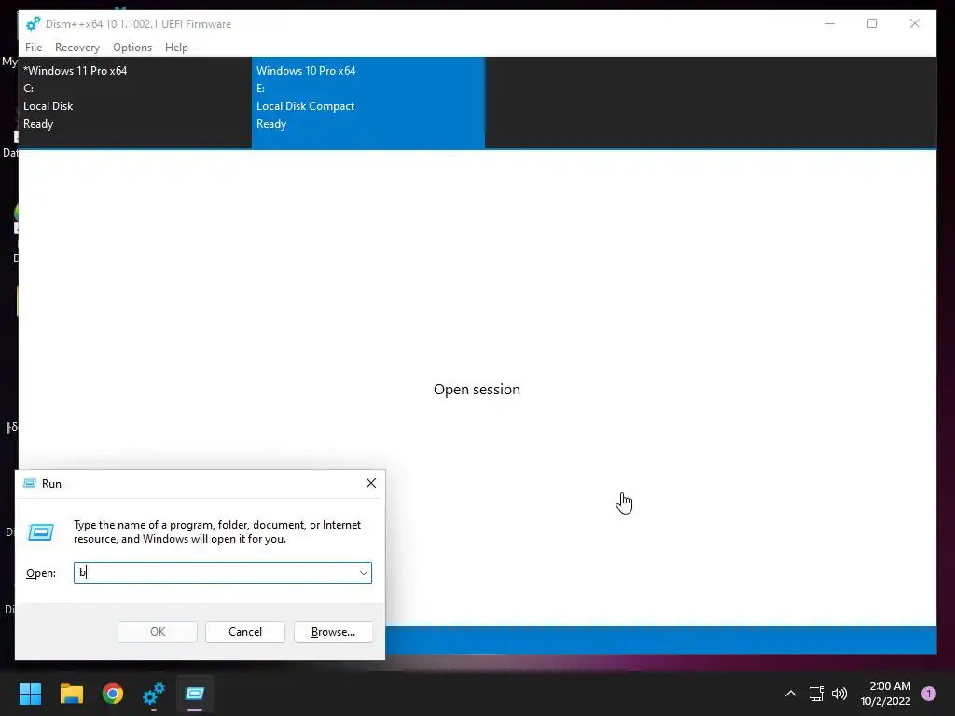
Task: Click the Run dialog title icon
Action: click(29, 484)
